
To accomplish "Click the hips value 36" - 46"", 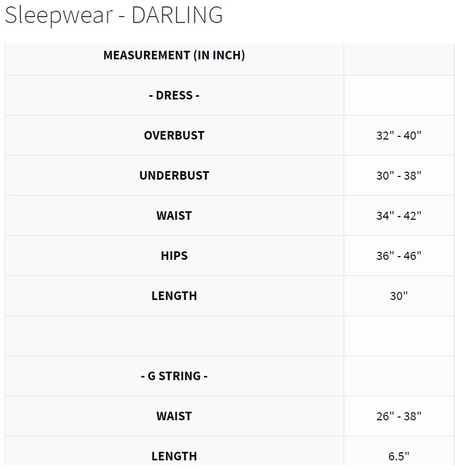I will [x=399, y=256].
